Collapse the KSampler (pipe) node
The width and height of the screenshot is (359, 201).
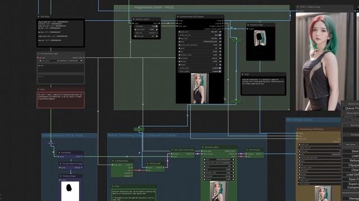tap(202, 147)
